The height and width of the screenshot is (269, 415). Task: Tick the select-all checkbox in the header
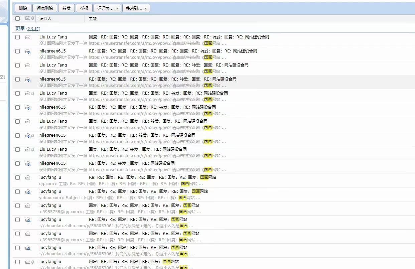click(18, 19)
